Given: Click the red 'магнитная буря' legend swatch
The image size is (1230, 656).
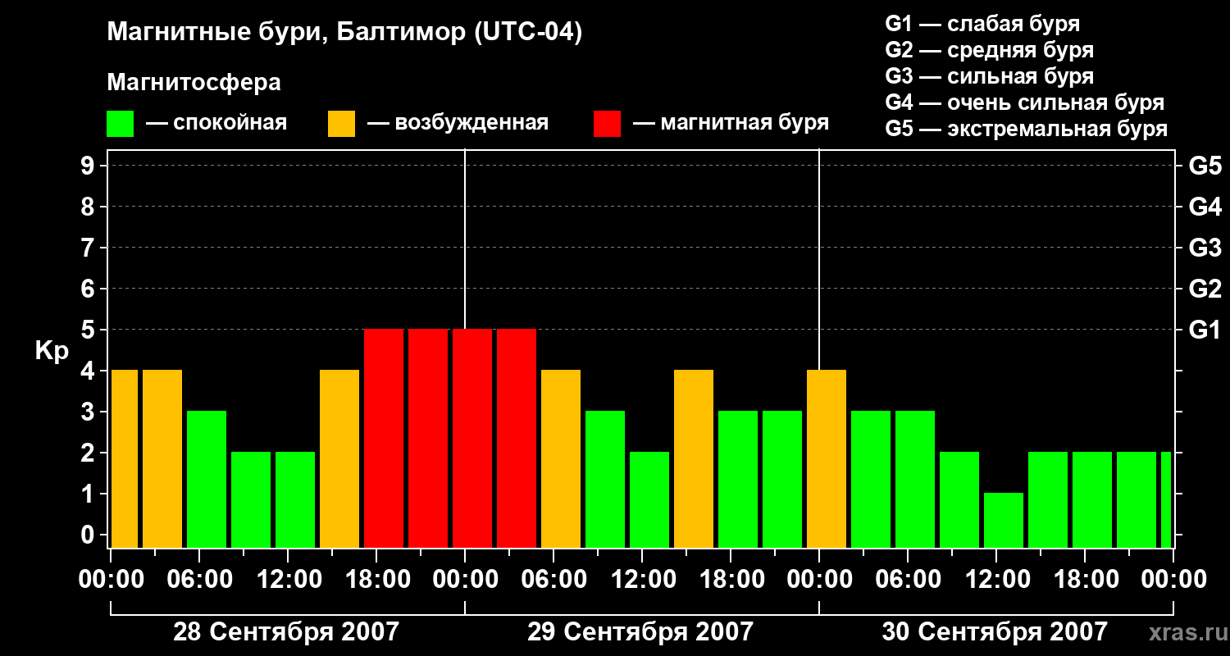Looking at the screenshot, I should tap(607, 124).
